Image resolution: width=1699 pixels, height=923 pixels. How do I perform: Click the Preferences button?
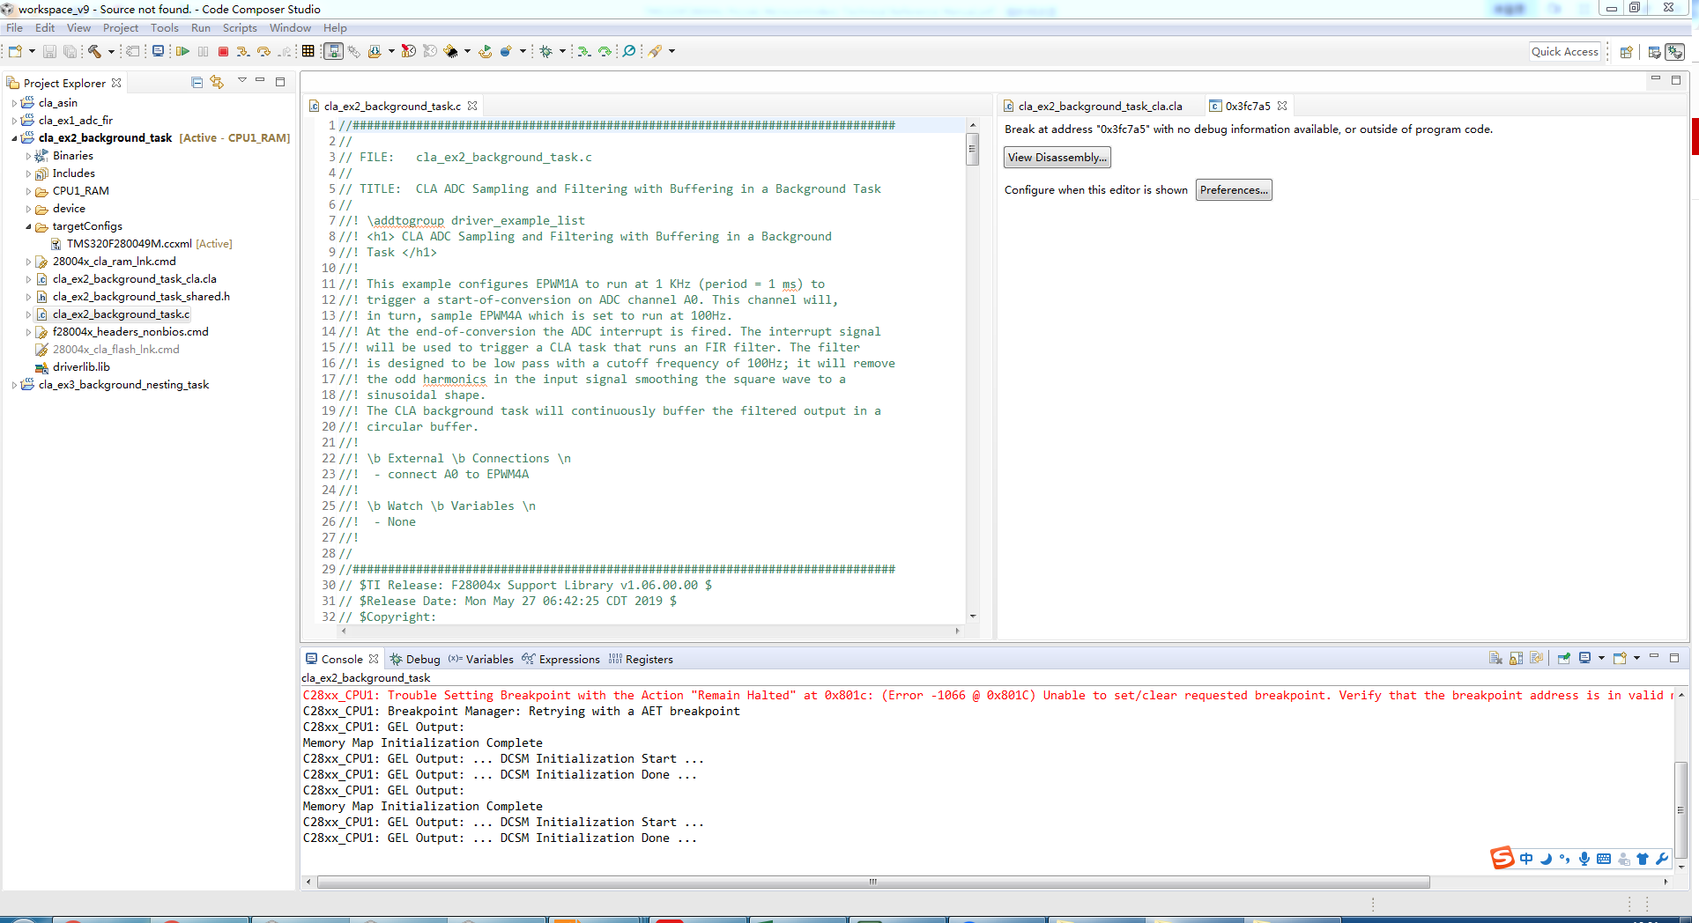click(1233, 190)
